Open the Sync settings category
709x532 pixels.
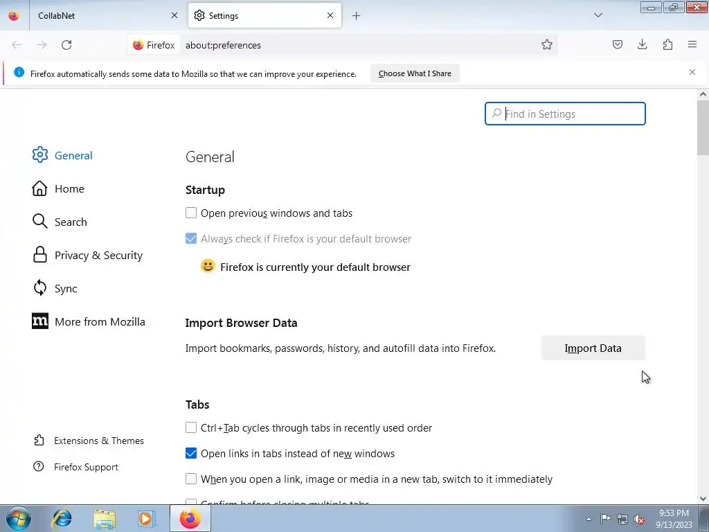(x=55, y=288)
